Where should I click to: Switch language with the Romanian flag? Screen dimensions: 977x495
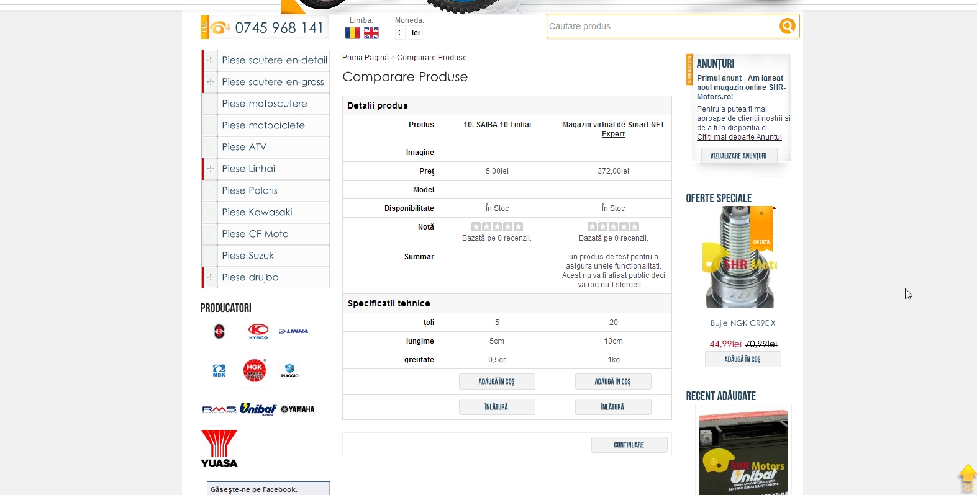pyautogui.click(x=353, y=33)
